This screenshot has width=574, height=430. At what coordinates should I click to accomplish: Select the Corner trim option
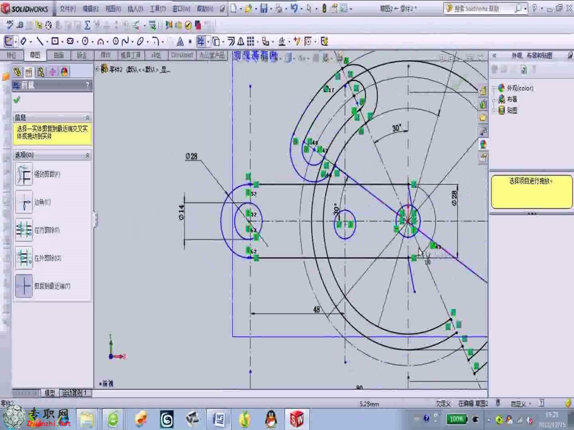point(24,202)
